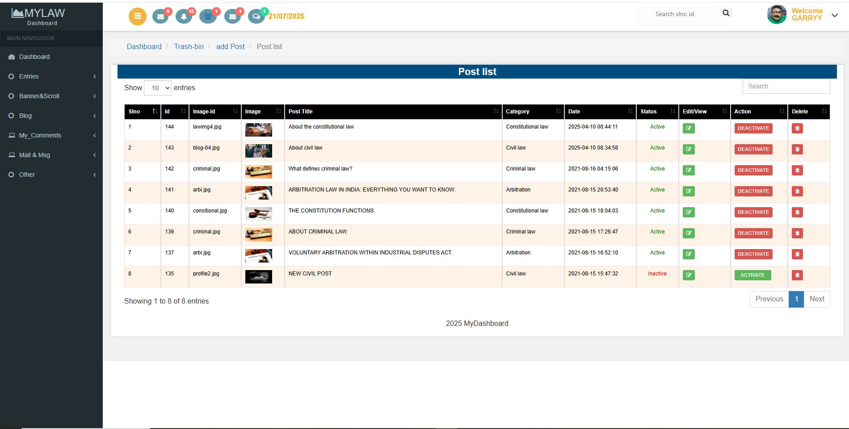Image resolution: width=849 pixels, height=429 pixels.
Task: Edit post 'About civil law'
Action: [689, 149]
